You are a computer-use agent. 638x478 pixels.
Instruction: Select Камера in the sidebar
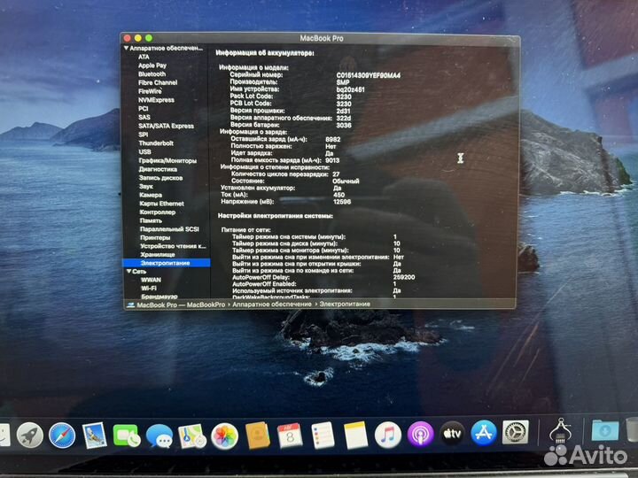pyautogui.click(x=151, y=195)
